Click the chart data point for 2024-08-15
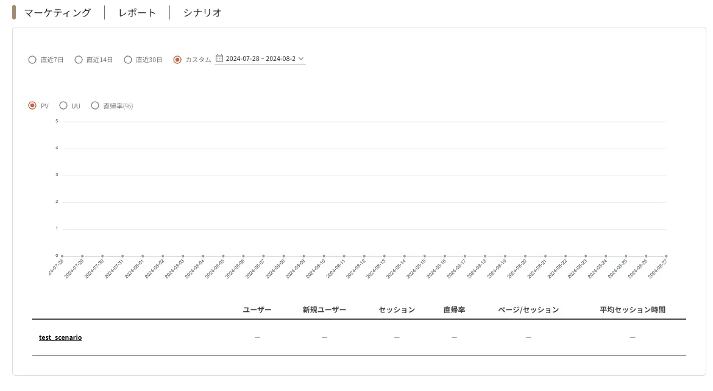 click(425, 256)
